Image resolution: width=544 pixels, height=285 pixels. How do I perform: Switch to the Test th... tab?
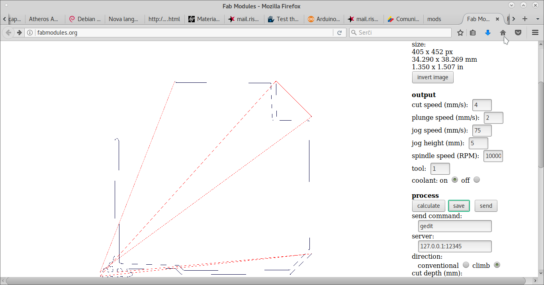point(284,19)
